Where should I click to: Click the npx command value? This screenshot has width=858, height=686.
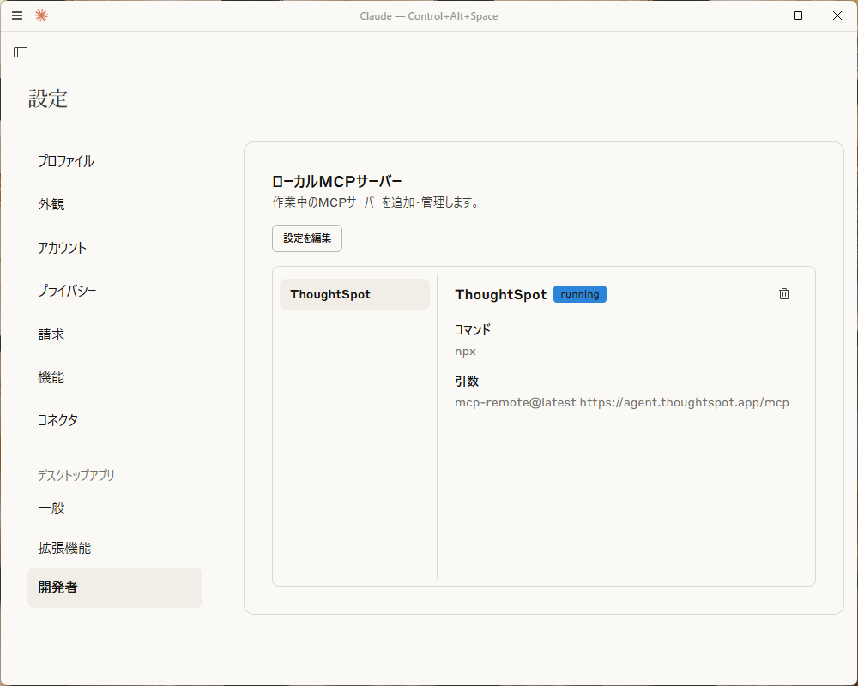pos(465,352)
